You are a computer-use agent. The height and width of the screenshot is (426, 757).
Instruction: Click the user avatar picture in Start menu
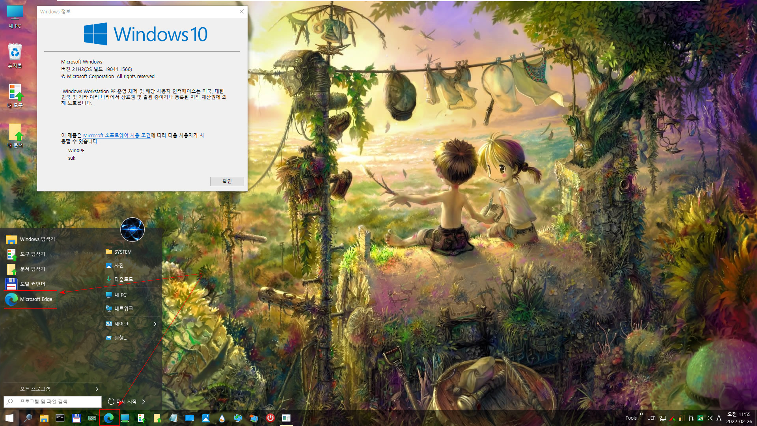point(132,230)
